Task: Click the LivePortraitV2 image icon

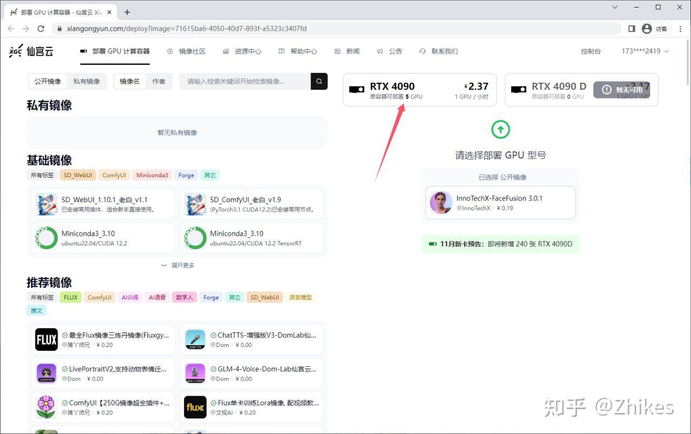Action: [x=46, y=373]
